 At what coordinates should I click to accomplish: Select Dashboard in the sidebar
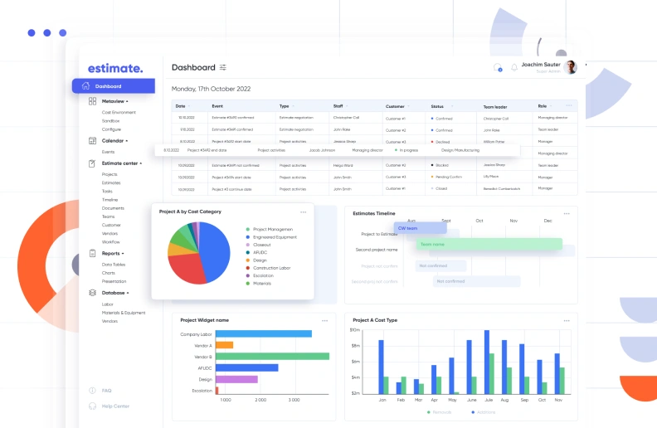[x=113, y=86]
